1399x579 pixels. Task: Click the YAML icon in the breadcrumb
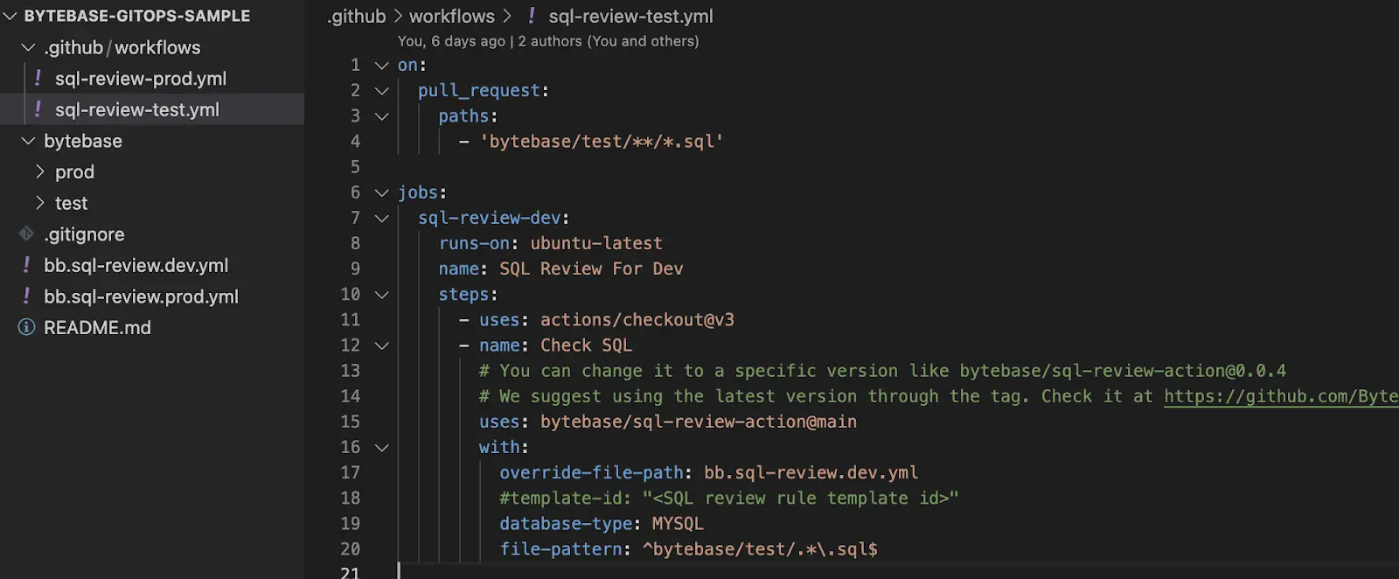(x=531, y=16)
